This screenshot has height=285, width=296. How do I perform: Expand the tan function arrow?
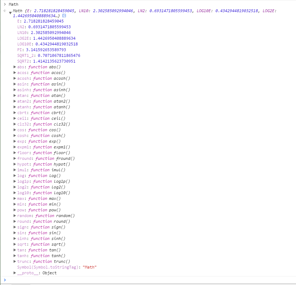pos(15,250)
